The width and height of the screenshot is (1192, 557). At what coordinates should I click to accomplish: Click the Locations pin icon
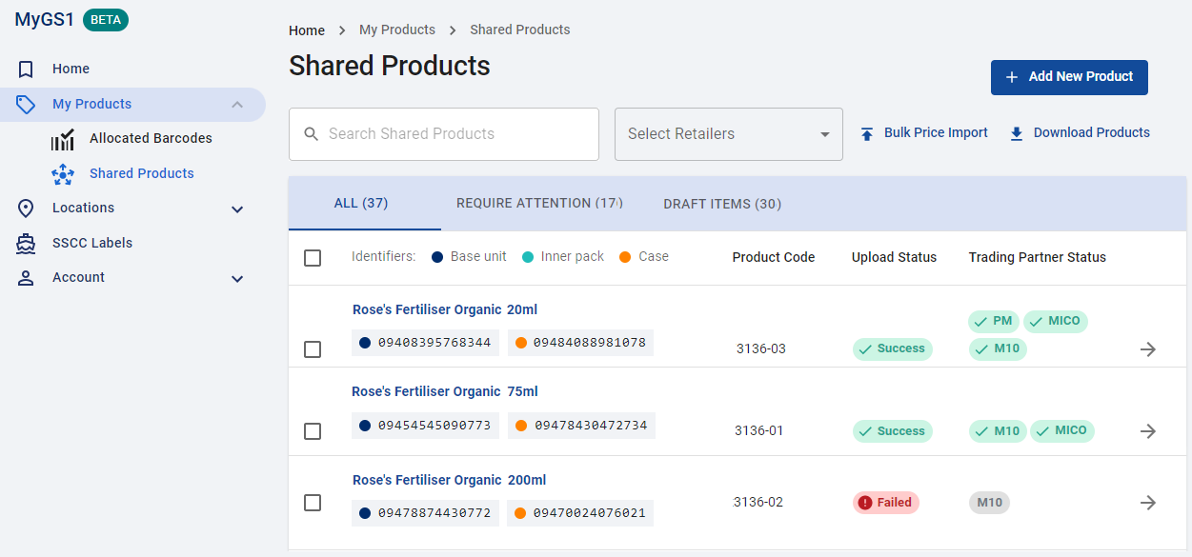[26, 209]
